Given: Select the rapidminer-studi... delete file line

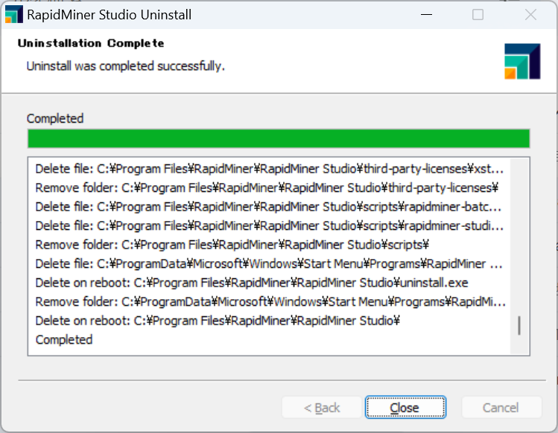Looking at the screenshot, I should pyautogui.click(x=270, y=225).
